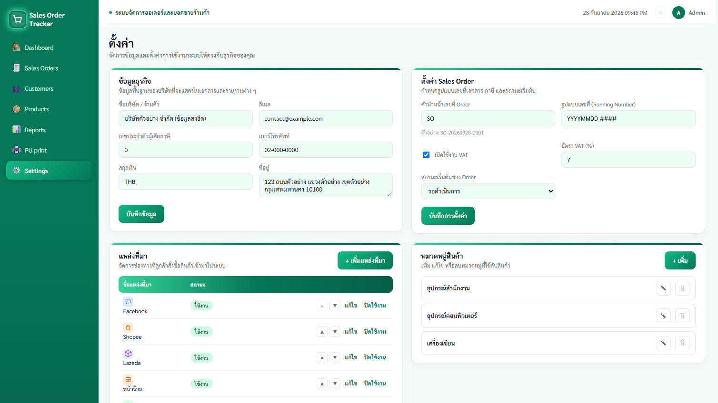Viewport: 718px width, 403px height.
Task: Click the currency field containing THB
Action: 186,182
